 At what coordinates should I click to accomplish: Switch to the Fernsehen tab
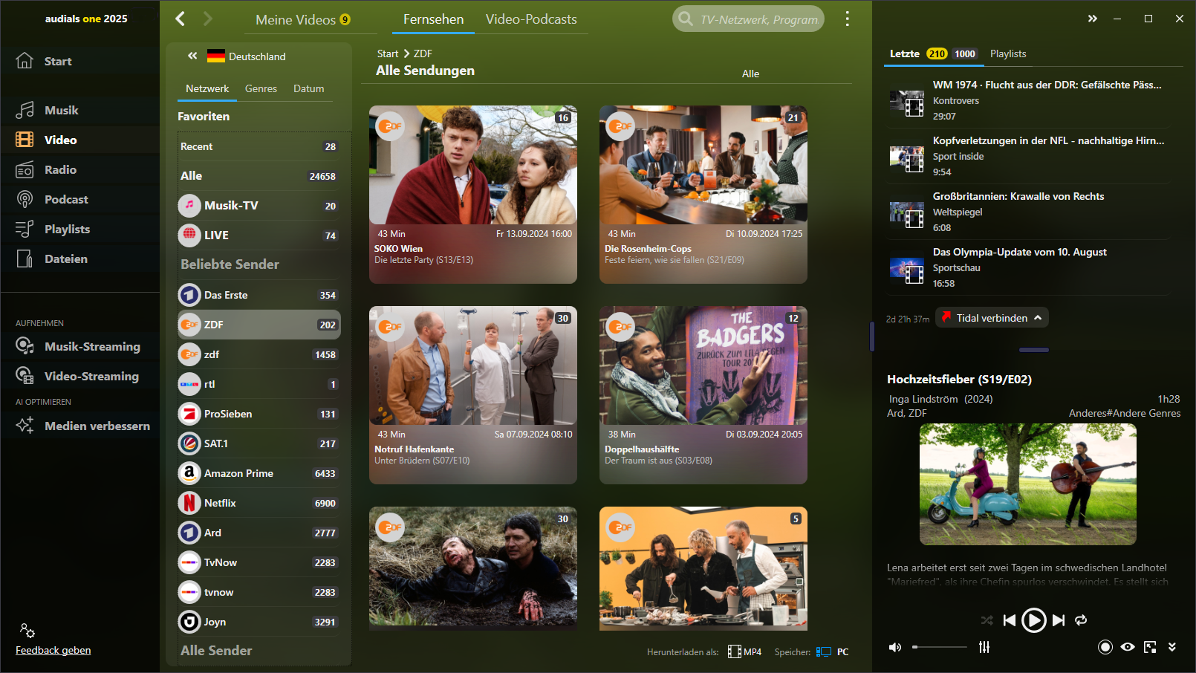433,19
